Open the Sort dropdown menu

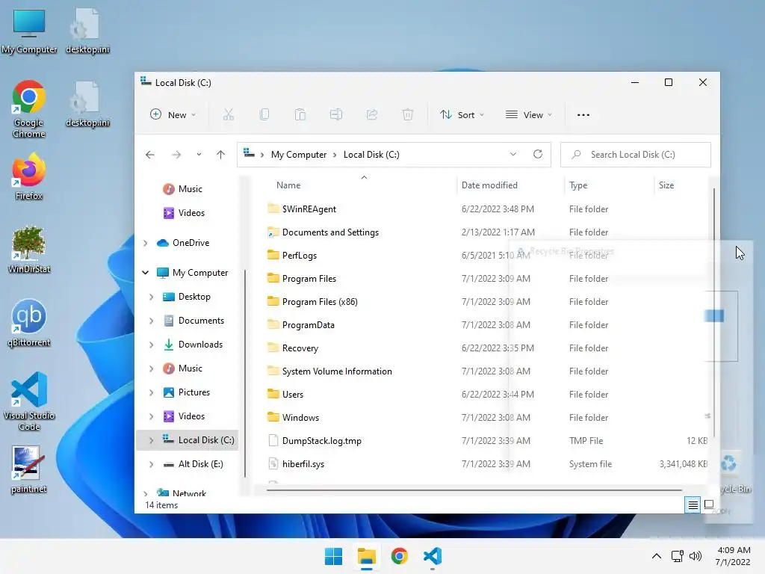[x=462, y=114]
